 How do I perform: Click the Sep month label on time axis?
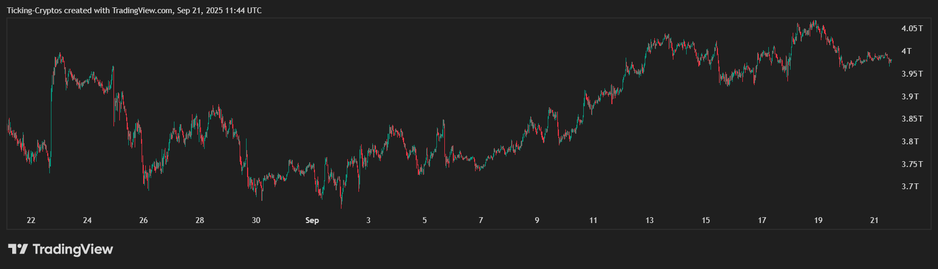(312, 220)
